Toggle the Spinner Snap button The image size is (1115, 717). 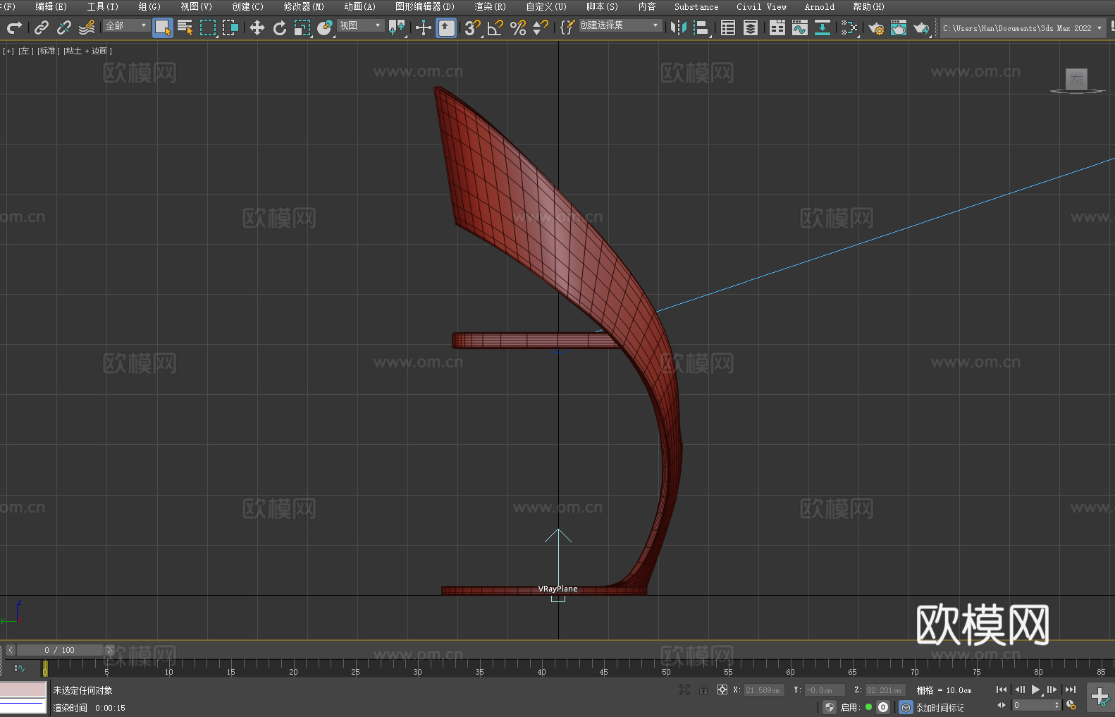point(541,27)
